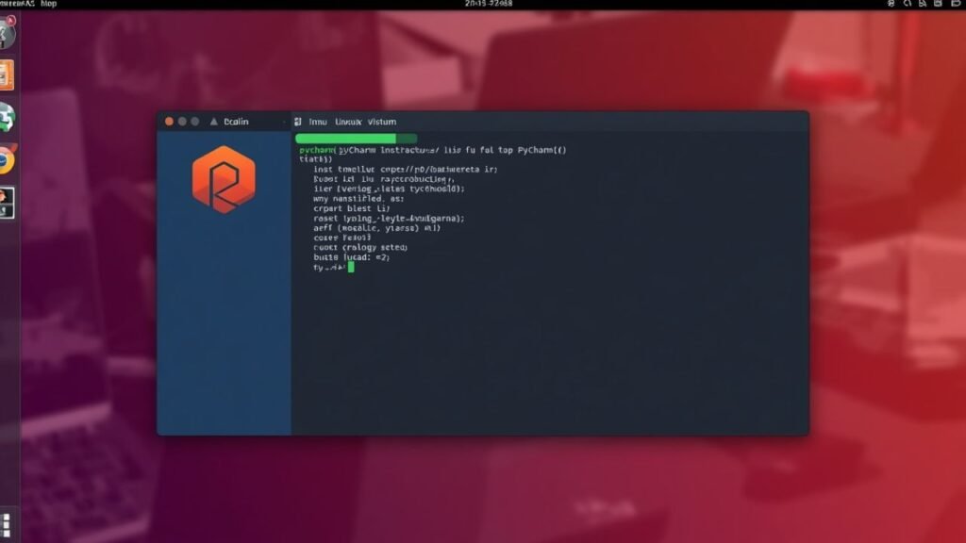
Task: Launch the Chrome-like browser in dock
Action: click(7, 160)
